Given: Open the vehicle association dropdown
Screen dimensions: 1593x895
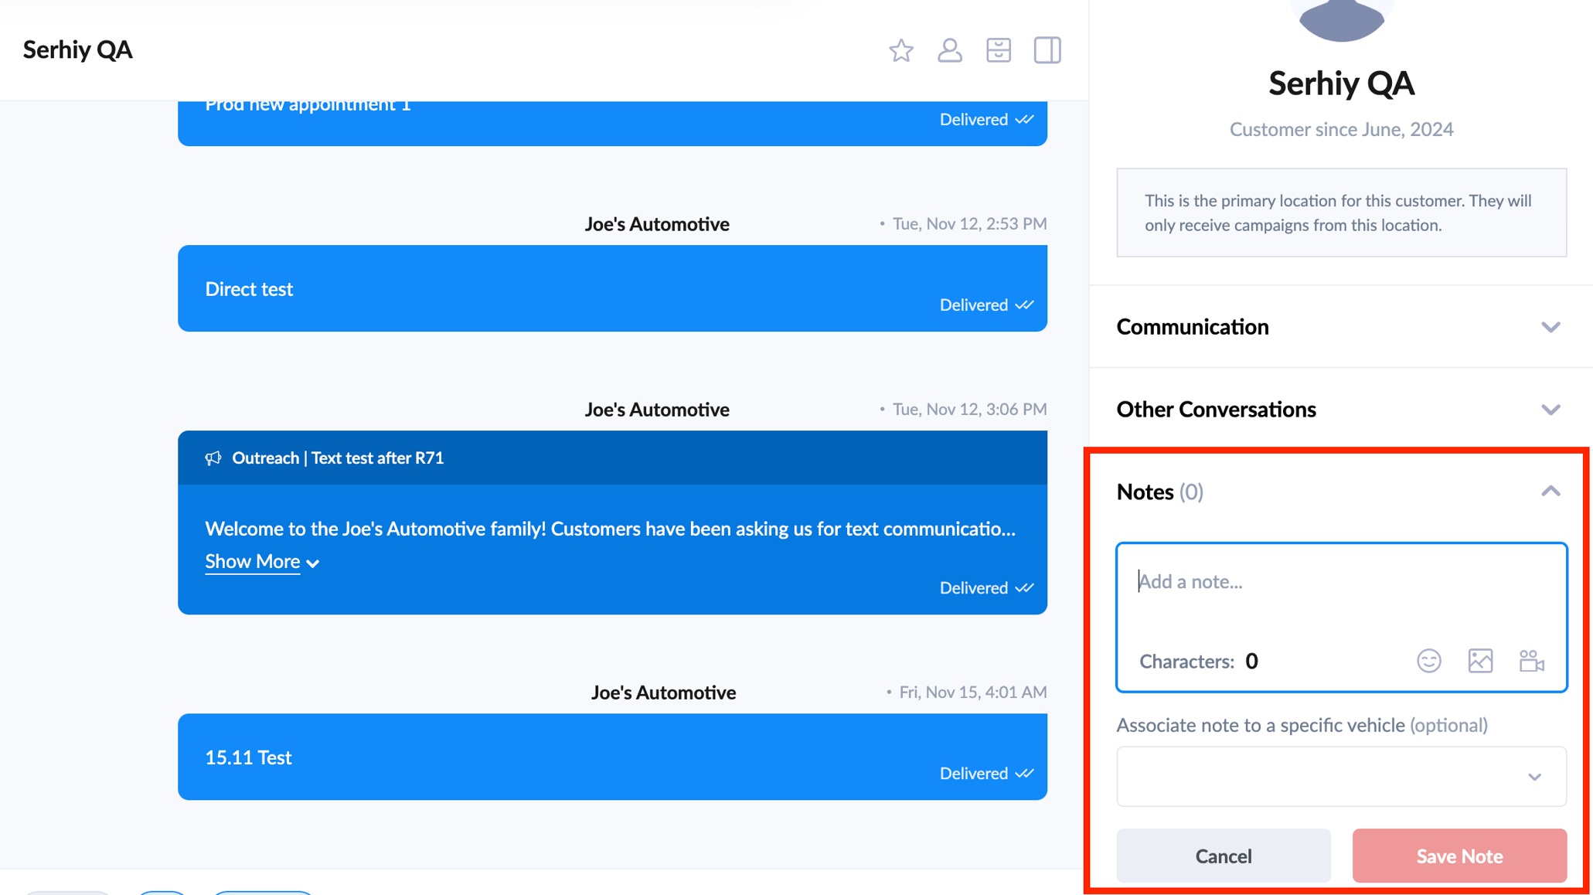Looking at the screenshot, I should [x=1341, y=776].
